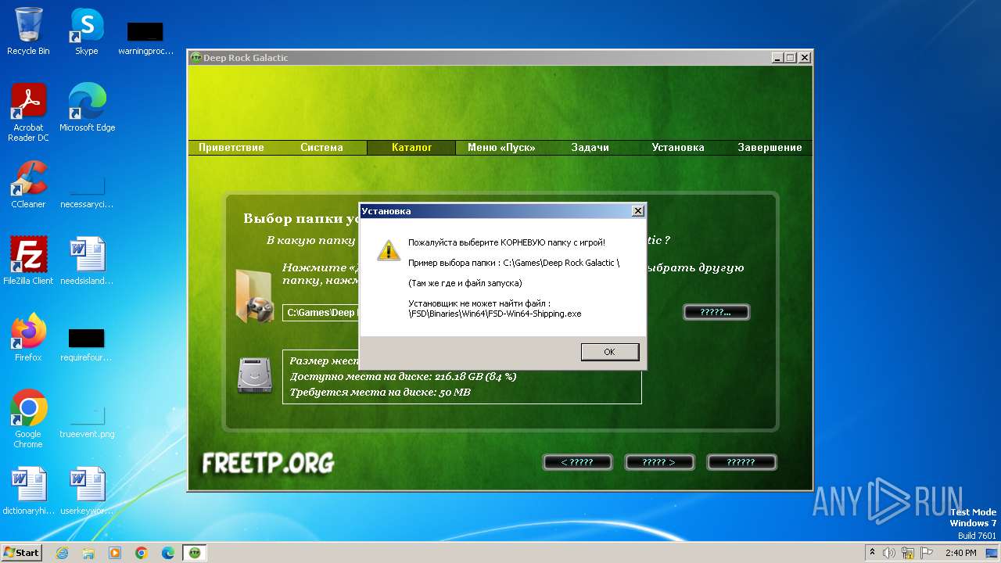Select the trueevent.png desktop file
Viewport: 1001px width, 563px height.
coord(87,422)
